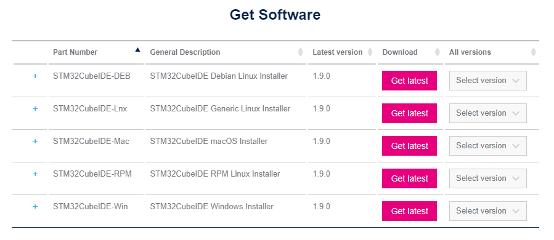Viewport: 554px width, 240px height.
Task: Click the All versions column header text
Action: 470,52
